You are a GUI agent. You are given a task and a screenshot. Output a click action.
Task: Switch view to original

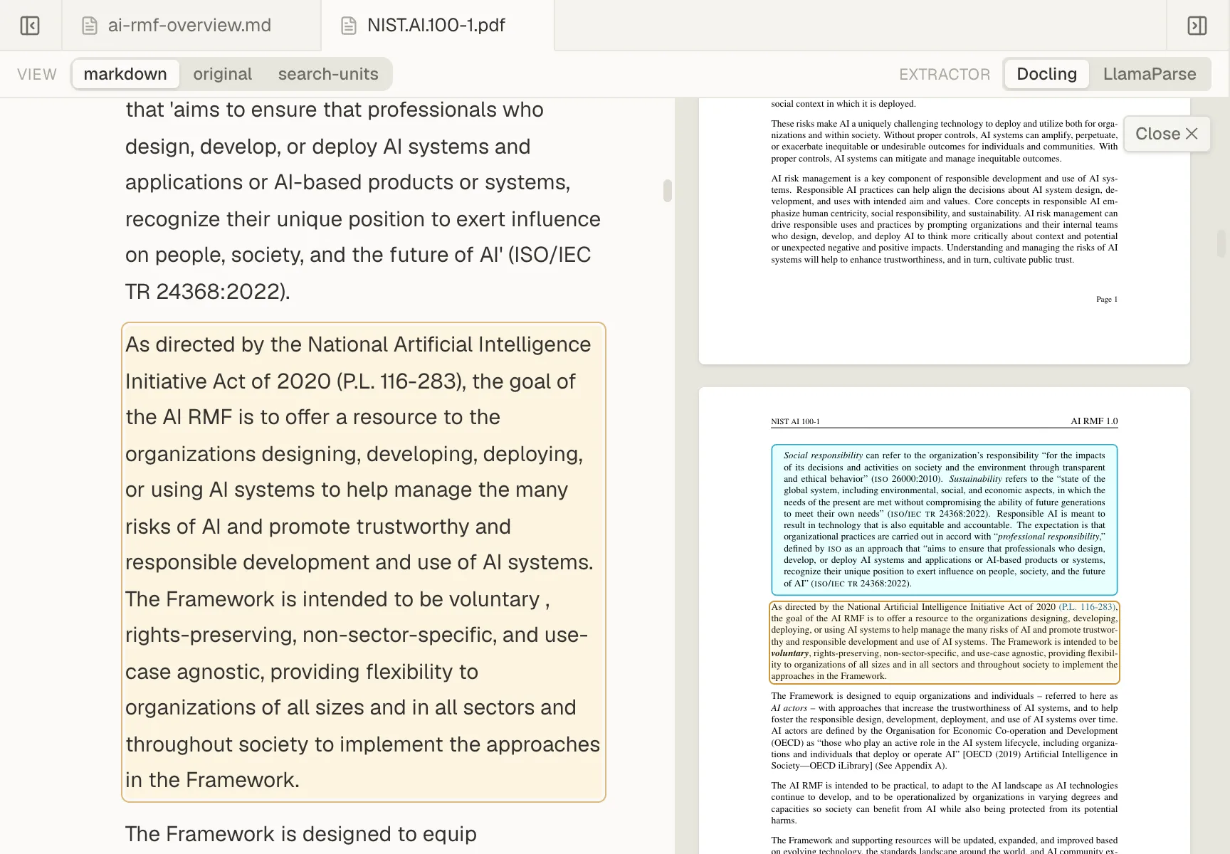[x=222, y=74]
